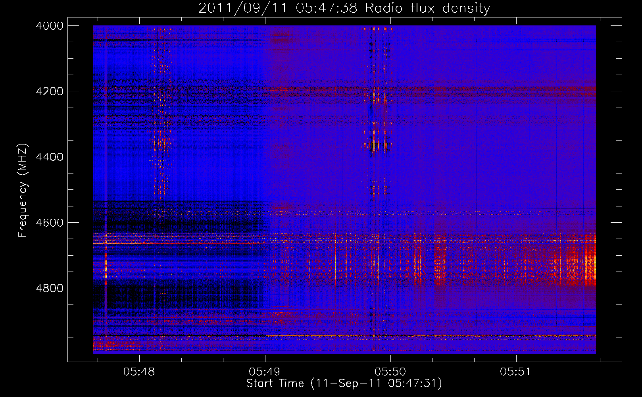The image size is (642, 397).
Task: Click the '05:51' time axis label
Action: point(515,372)
